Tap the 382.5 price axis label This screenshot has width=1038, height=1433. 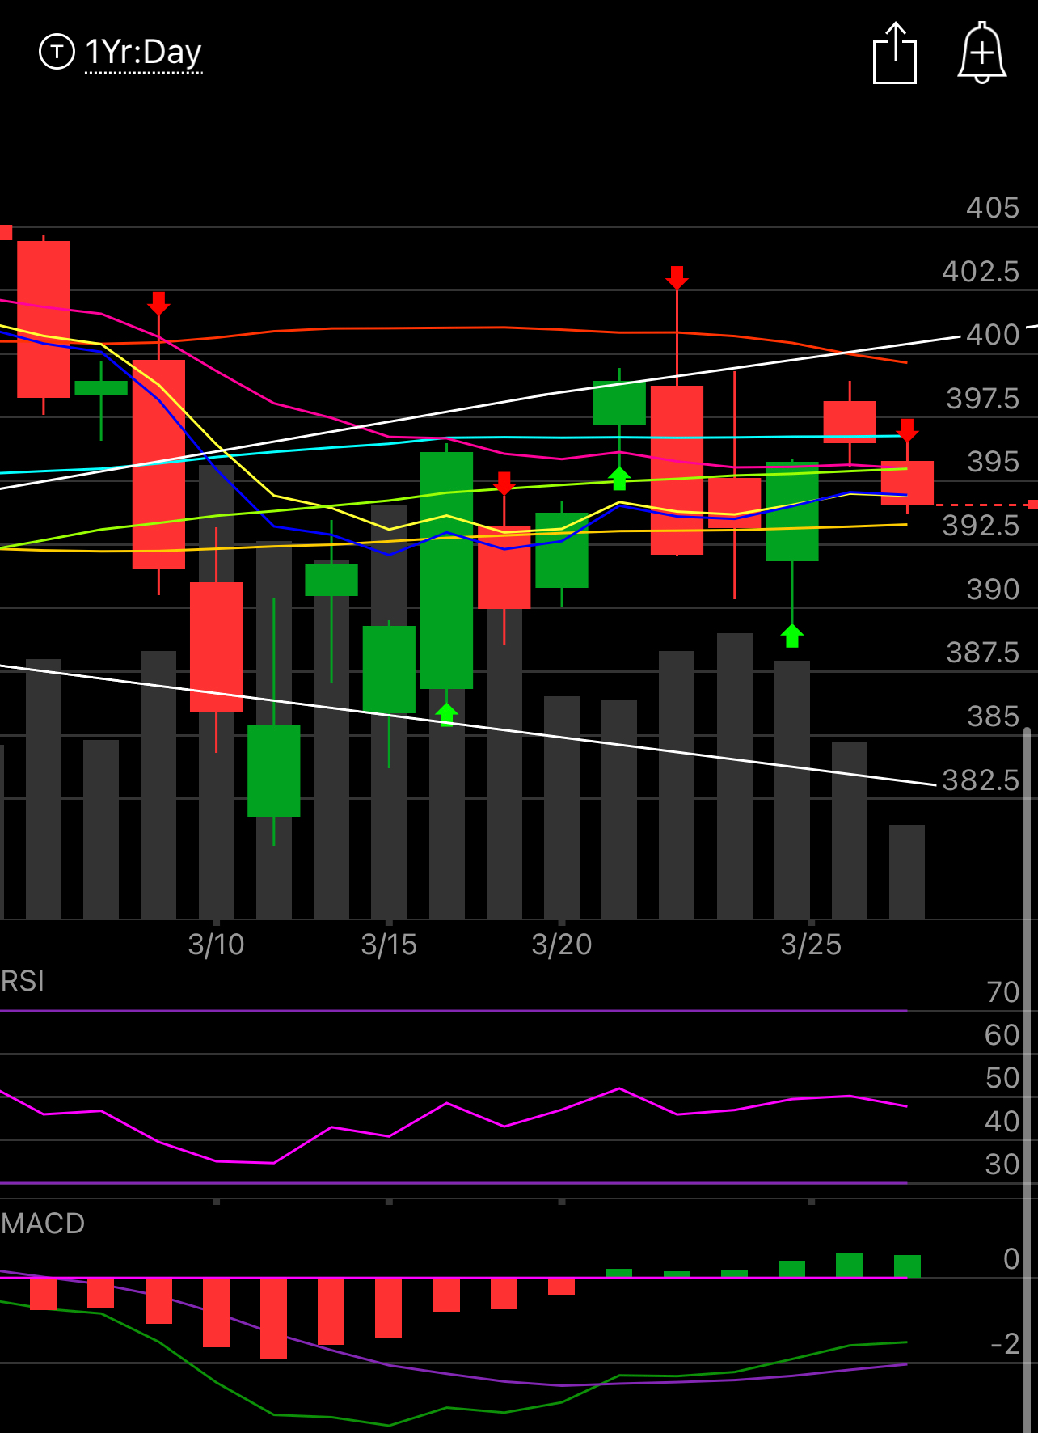[981, 780]
